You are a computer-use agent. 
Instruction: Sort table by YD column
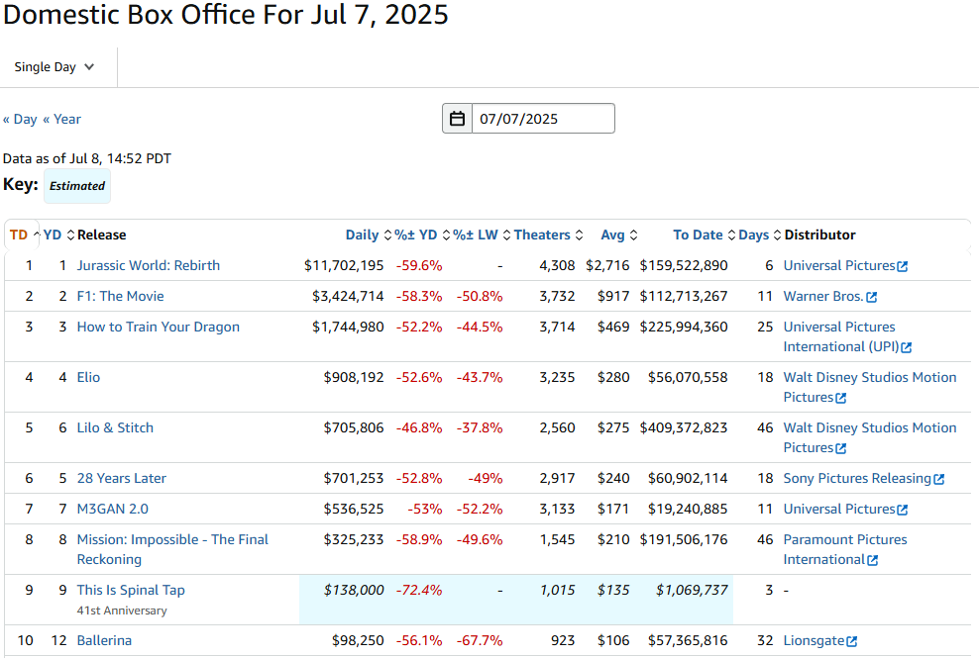click(x=58, y=235)
